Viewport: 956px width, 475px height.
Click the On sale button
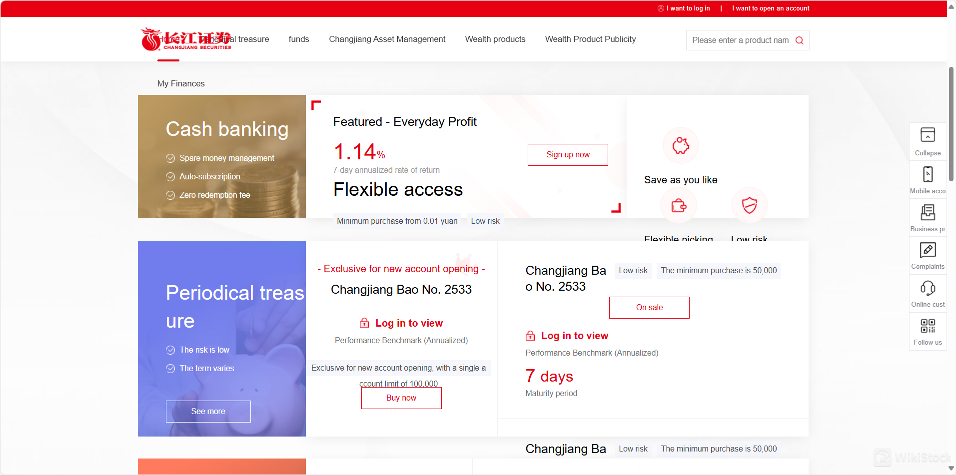click(x=649, y=308)
